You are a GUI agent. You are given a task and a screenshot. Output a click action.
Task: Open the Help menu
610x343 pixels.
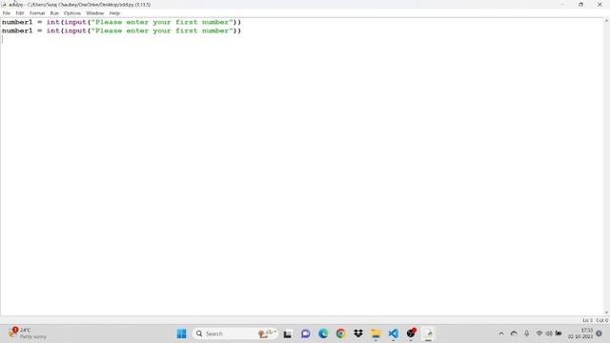(x=114, y=13)
